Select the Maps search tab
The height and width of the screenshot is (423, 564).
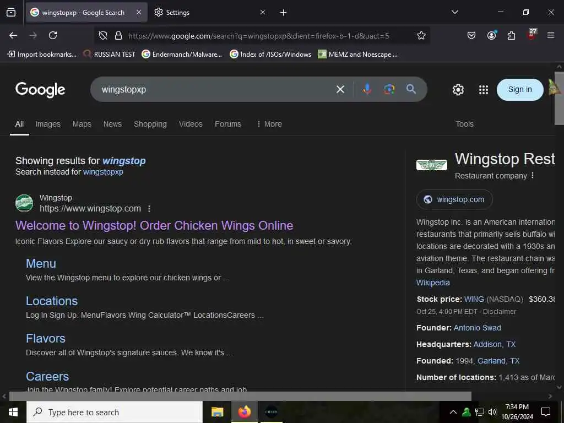tap(82, 124)
